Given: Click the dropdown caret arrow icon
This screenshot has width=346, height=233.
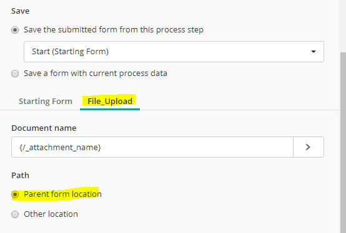Looking at the screenshot, I should [314, 52].
